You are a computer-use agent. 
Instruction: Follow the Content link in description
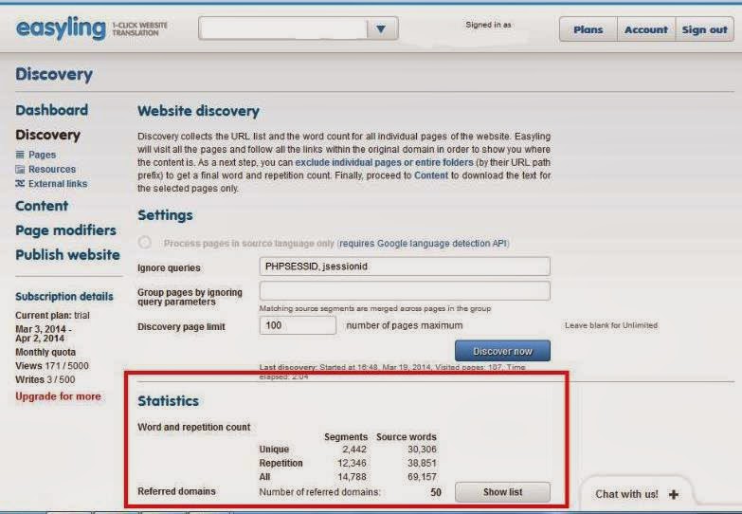tap(430, 175)
